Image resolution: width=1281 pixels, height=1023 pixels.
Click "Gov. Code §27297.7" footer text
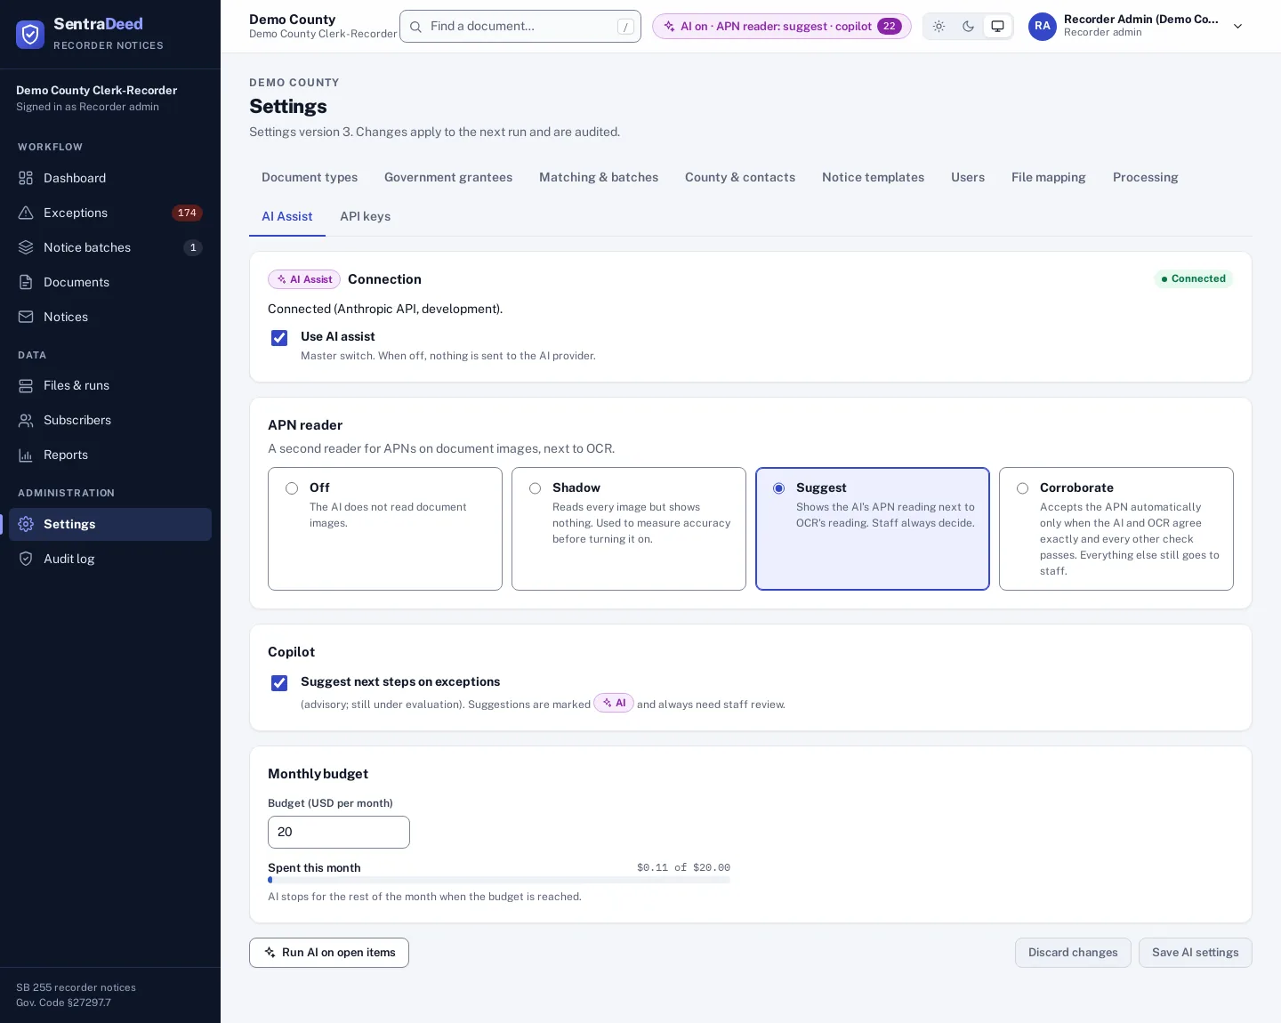pyautogui.click(x=63, y=1003)
